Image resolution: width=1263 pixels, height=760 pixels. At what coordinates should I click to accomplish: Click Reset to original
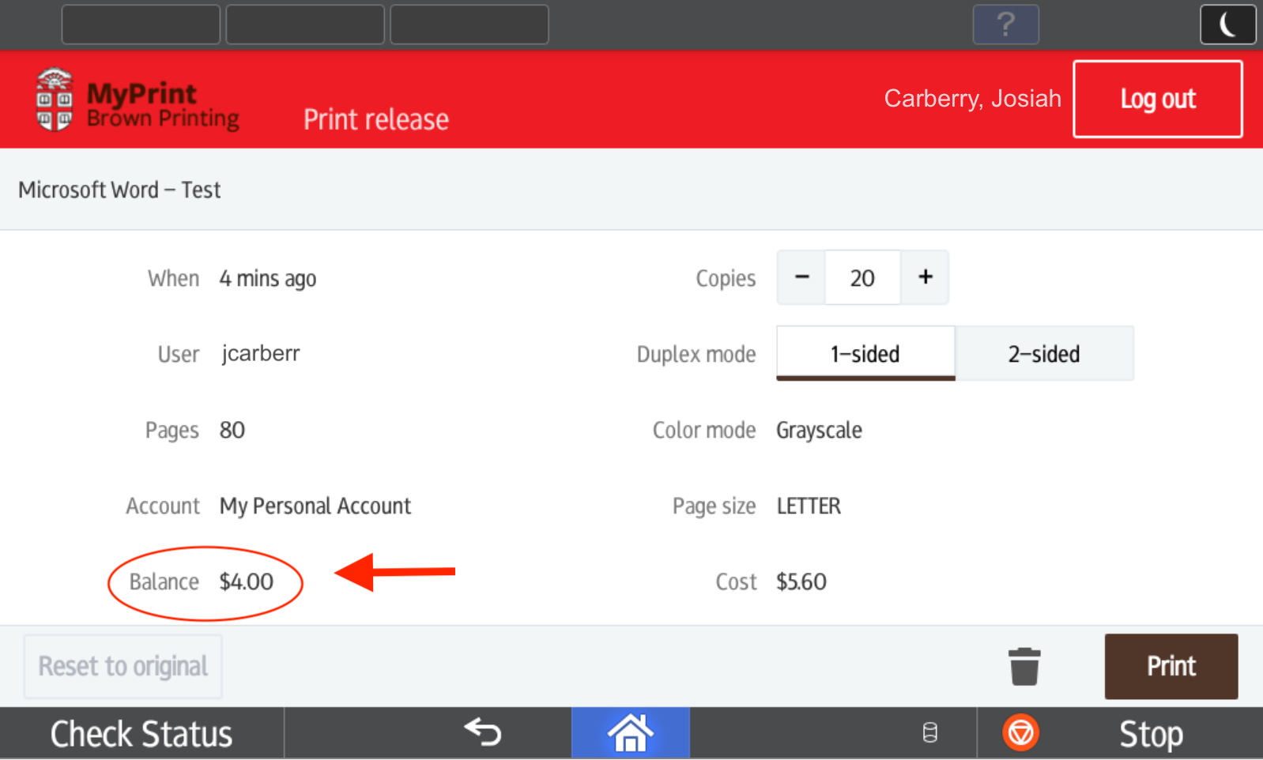123,667
